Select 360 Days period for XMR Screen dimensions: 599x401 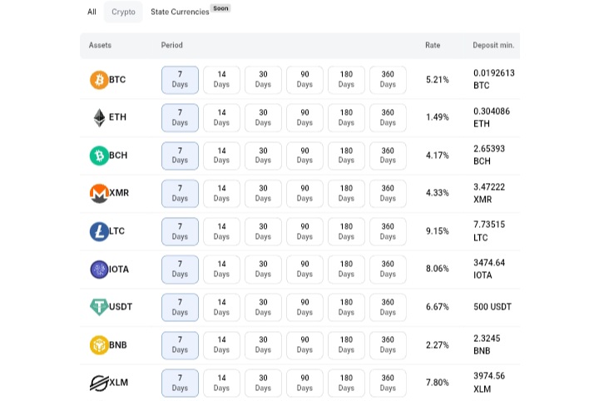point(388,193)
